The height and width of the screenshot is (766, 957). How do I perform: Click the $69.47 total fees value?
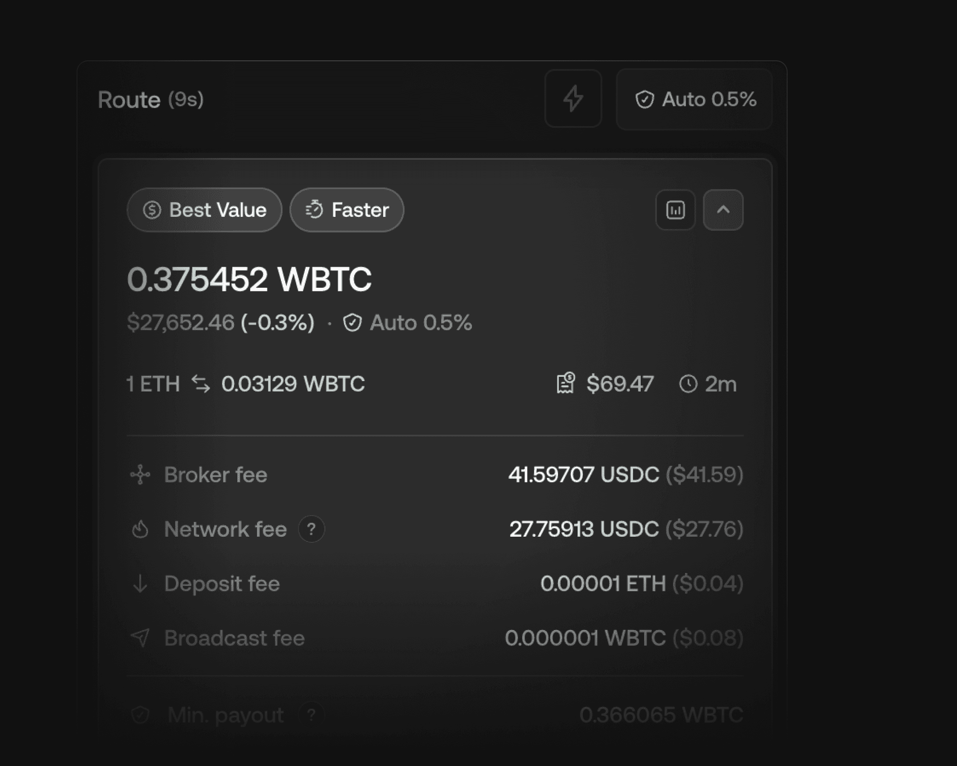click(x=620, y=384)
